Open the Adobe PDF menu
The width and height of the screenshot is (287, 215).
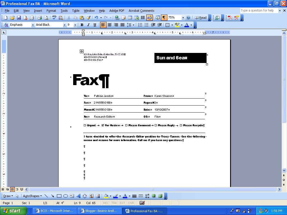(x=117, y=11)
